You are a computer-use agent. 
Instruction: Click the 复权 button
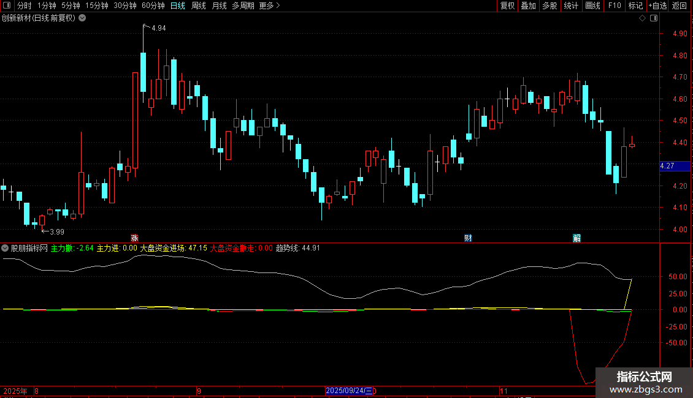pos(507,6)
